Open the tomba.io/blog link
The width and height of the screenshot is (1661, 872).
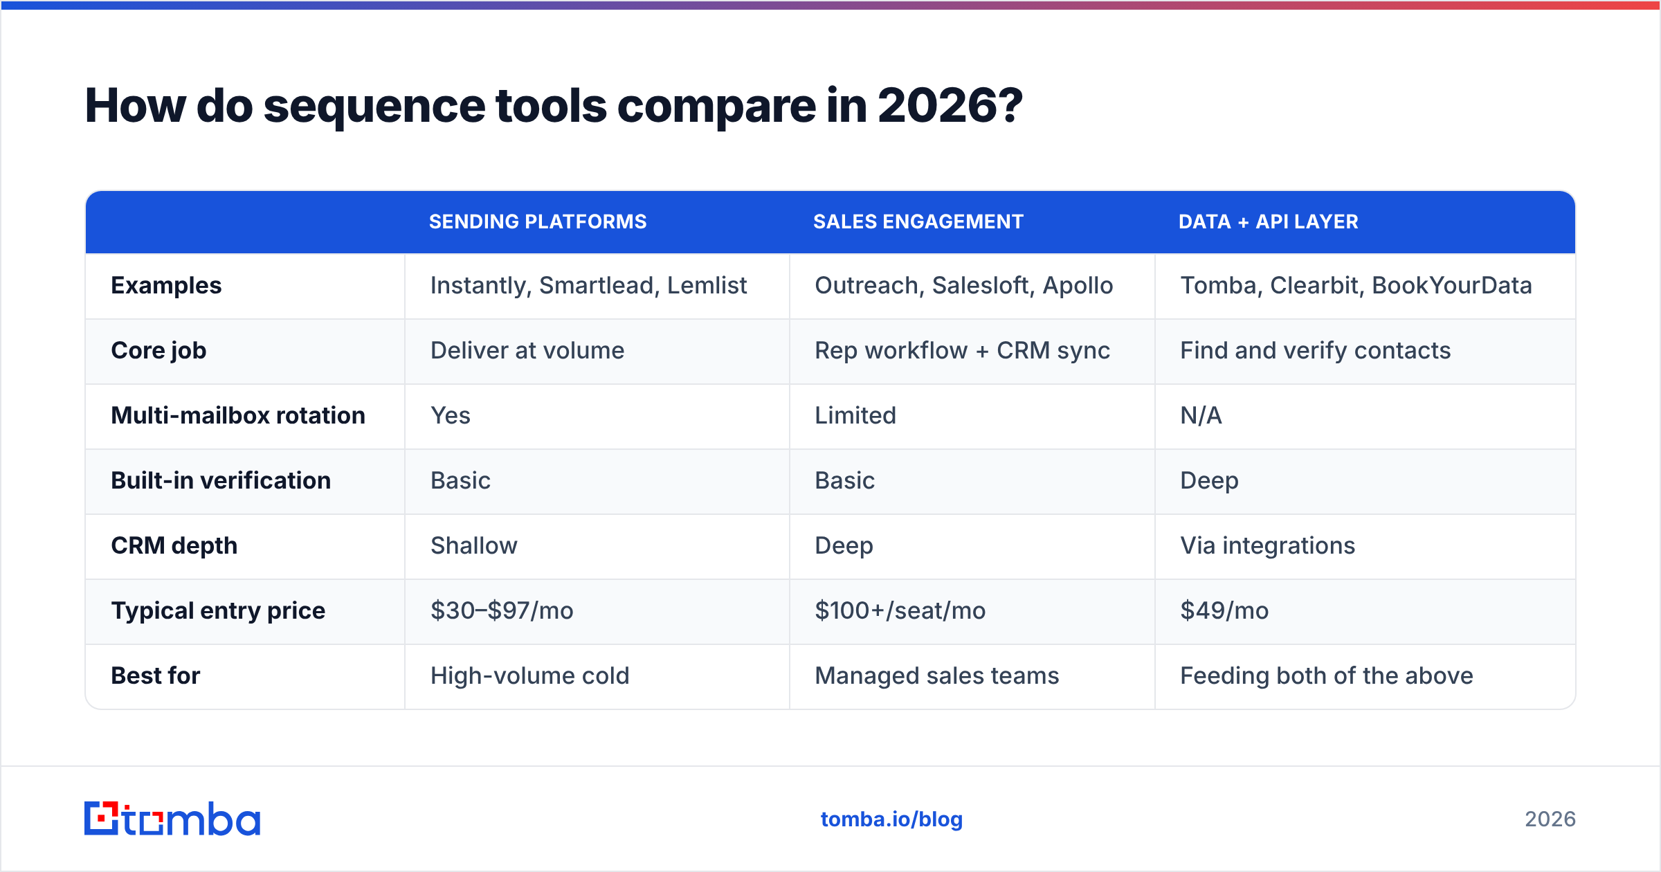click(x=891, y=819)
